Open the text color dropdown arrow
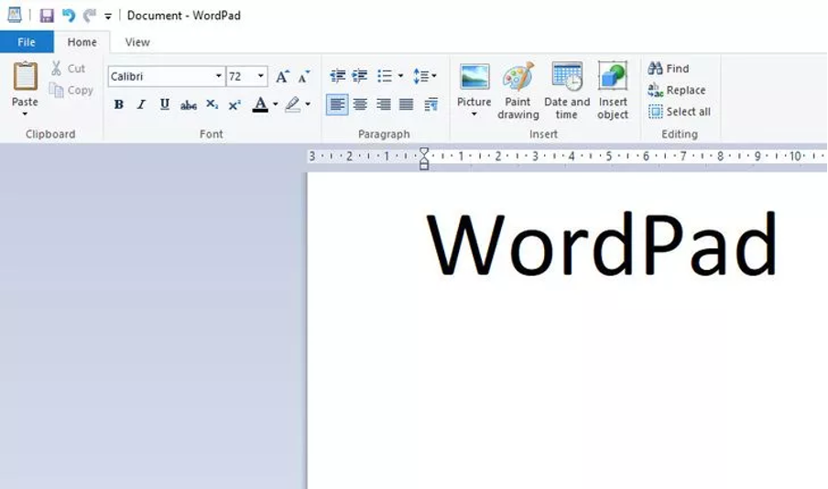Viewport: 828px width, 489px height. 275,104
